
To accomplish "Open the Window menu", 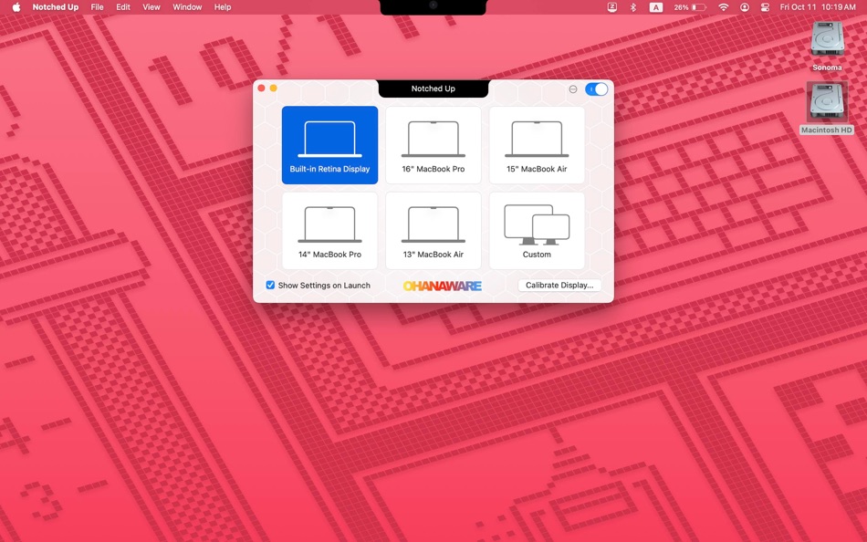I will click(187, 7).
